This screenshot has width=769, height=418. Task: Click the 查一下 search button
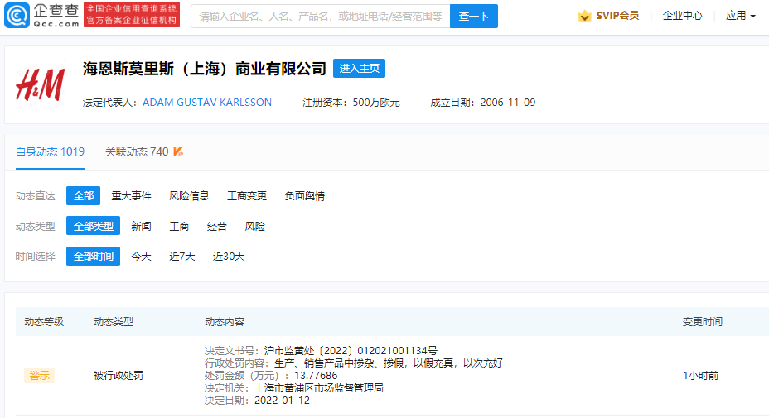(474, 17)
